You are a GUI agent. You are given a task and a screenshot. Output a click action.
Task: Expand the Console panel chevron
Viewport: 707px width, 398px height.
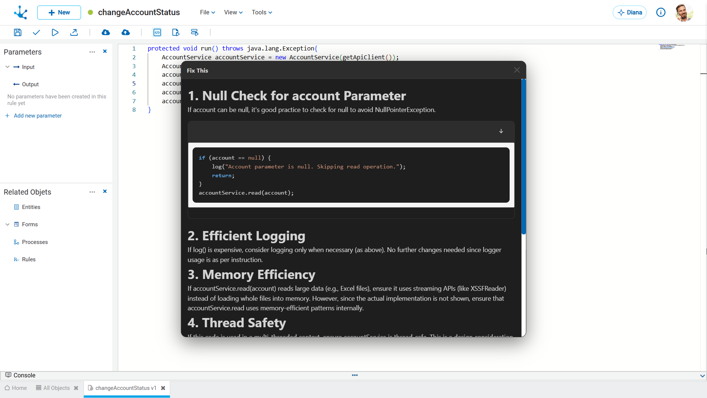(x=702, y=376)
